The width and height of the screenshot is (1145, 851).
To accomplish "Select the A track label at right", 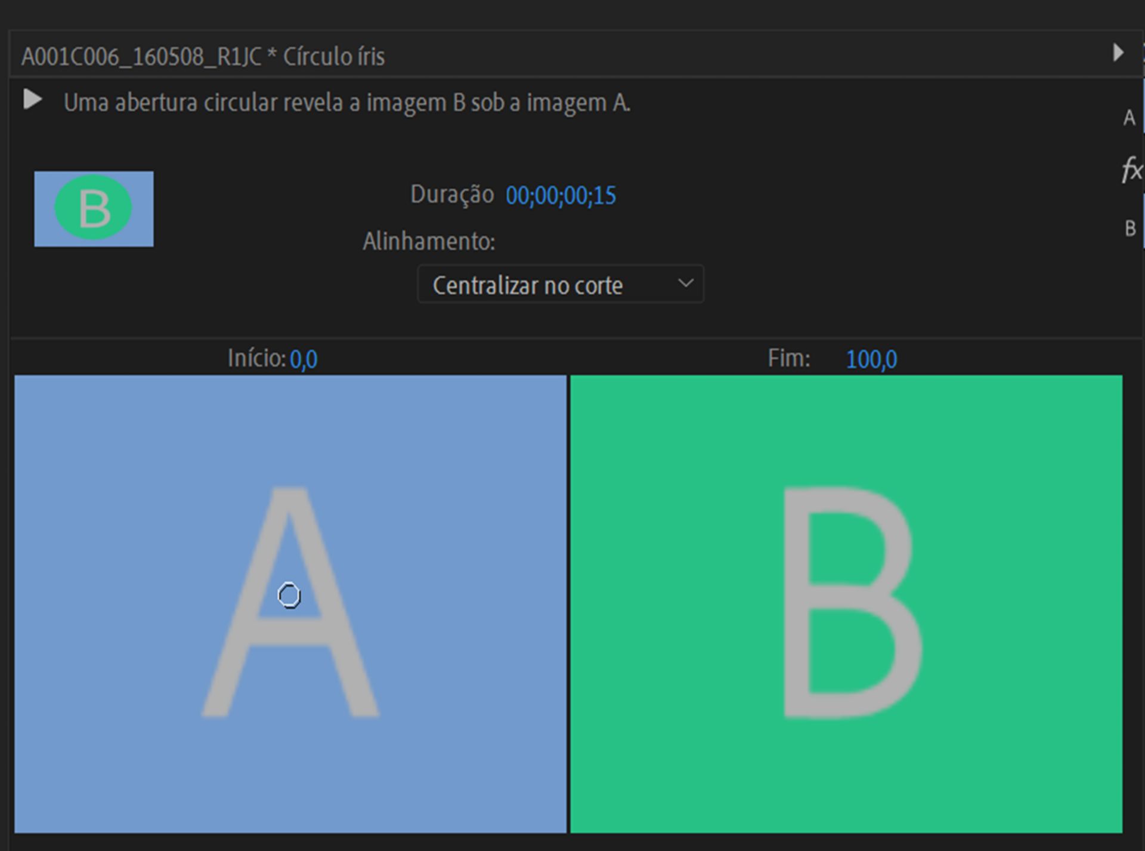I will pos(1129,118).
